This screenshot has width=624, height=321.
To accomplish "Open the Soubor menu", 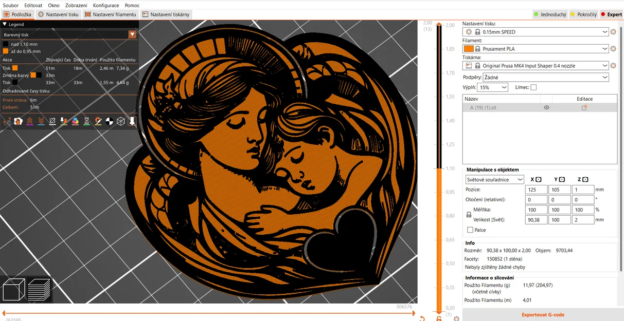I will [11, 5].
